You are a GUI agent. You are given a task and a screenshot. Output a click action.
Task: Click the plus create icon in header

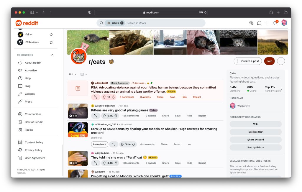[x=267, y=23]
